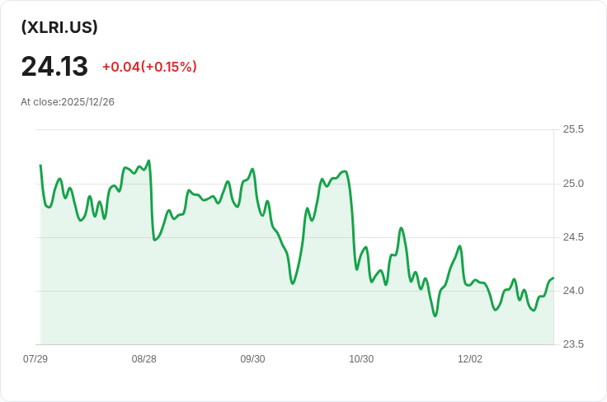This screenshot has width=607, height=402.
Task: Click the At close:2025/12/26 date label
Action: [68, 102]
